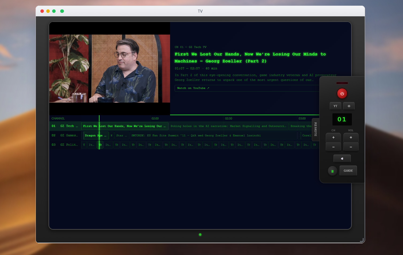Go down a channel with CH minus
Image resolution: width=403 pixels, height=255 pixels.
pyautogui.click(x=333, y=147)
